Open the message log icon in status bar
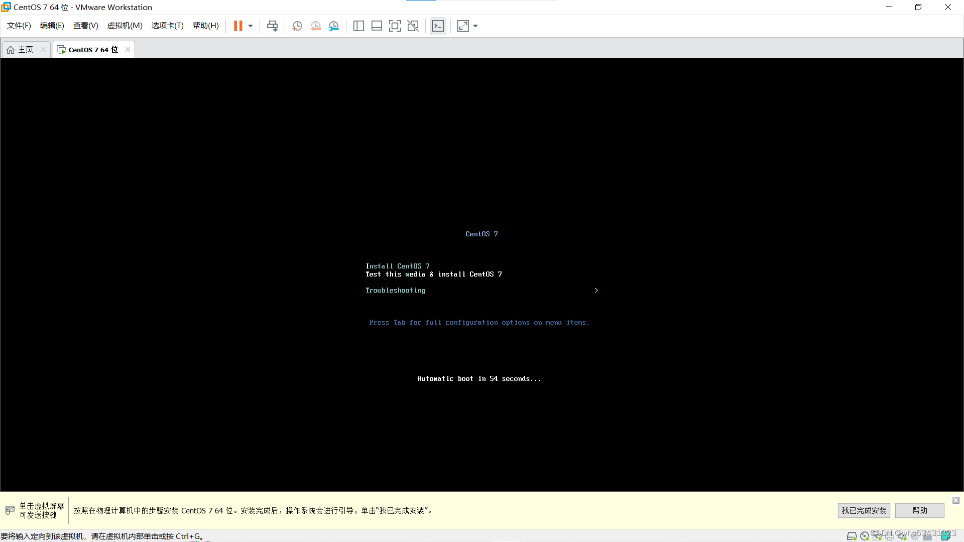Image resolution: width=964 pixels, height=542 pixels. tap(945, 536)
